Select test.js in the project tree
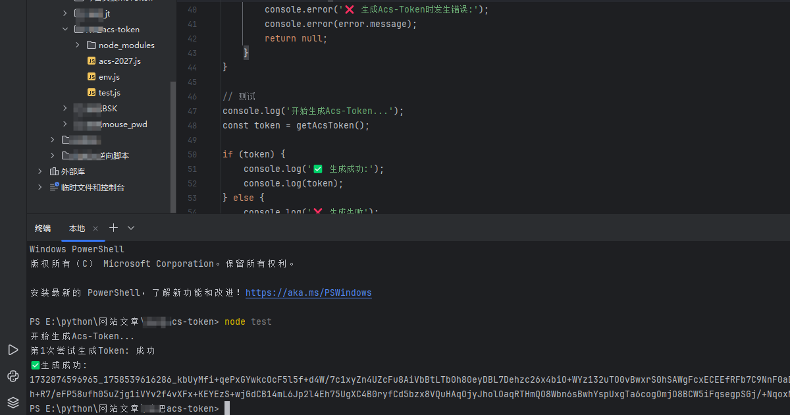This screenshot has width=790, height=415. point(109,92)
